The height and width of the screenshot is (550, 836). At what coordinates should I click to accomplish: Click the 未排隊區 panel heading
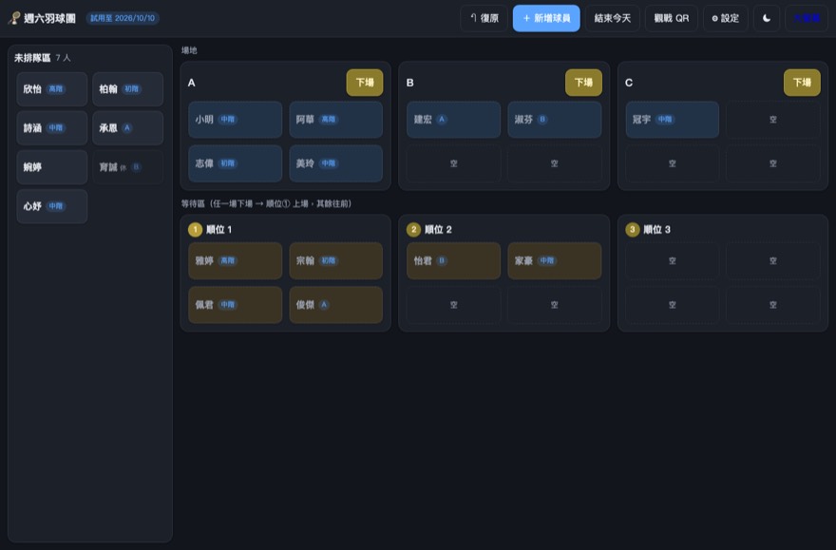[32, 58]
